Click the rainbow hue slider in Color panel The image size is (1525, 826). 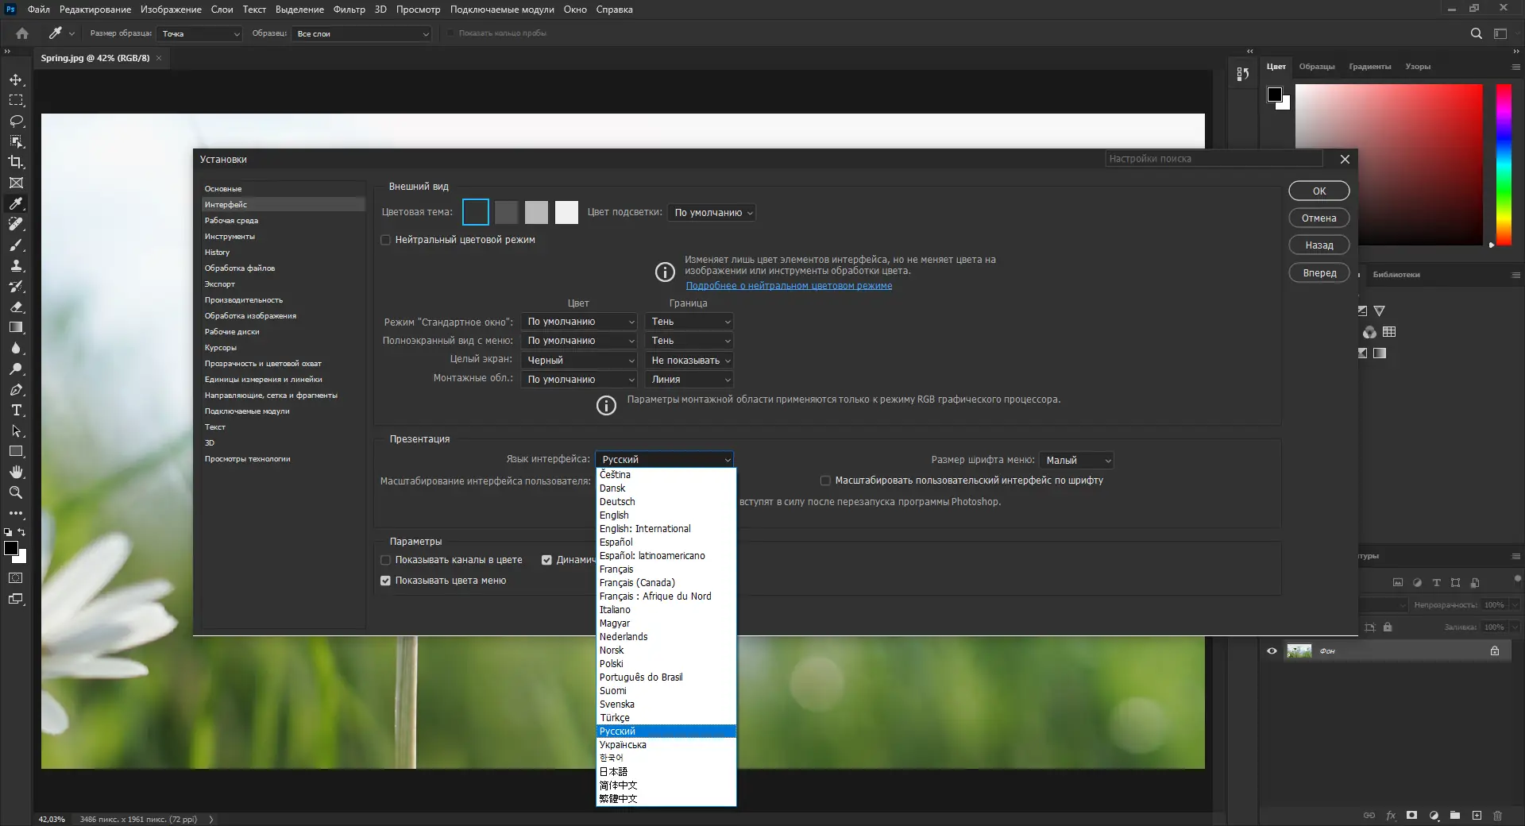[x=1504, y=164]
